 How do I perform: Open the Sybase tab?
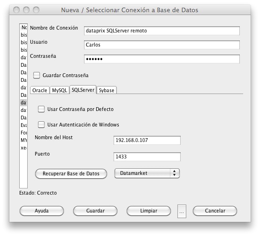click(107, 90)
